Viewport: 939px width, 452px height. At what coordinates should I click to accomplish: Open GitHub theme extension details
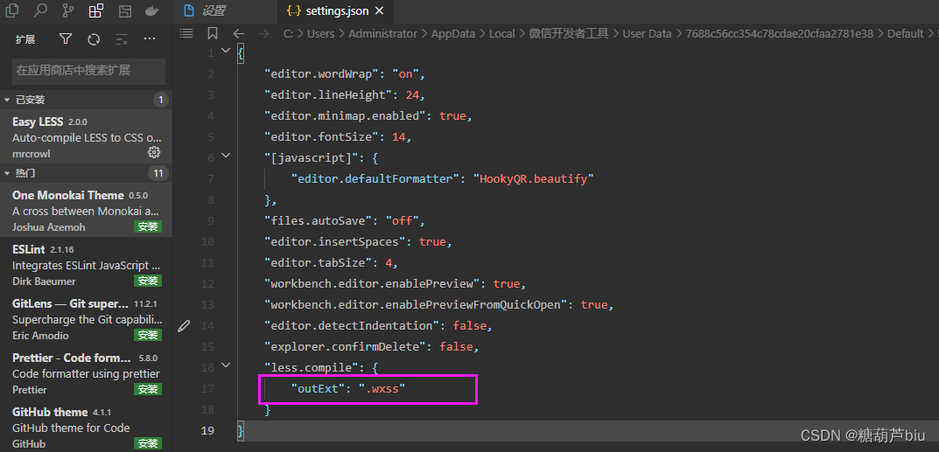(x=87, y=428)
